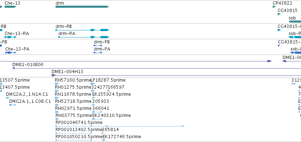Click the RH57160.5prime EST label
Image resolution: width=301 pixels, height=142 pixels.
pos(73,80)
